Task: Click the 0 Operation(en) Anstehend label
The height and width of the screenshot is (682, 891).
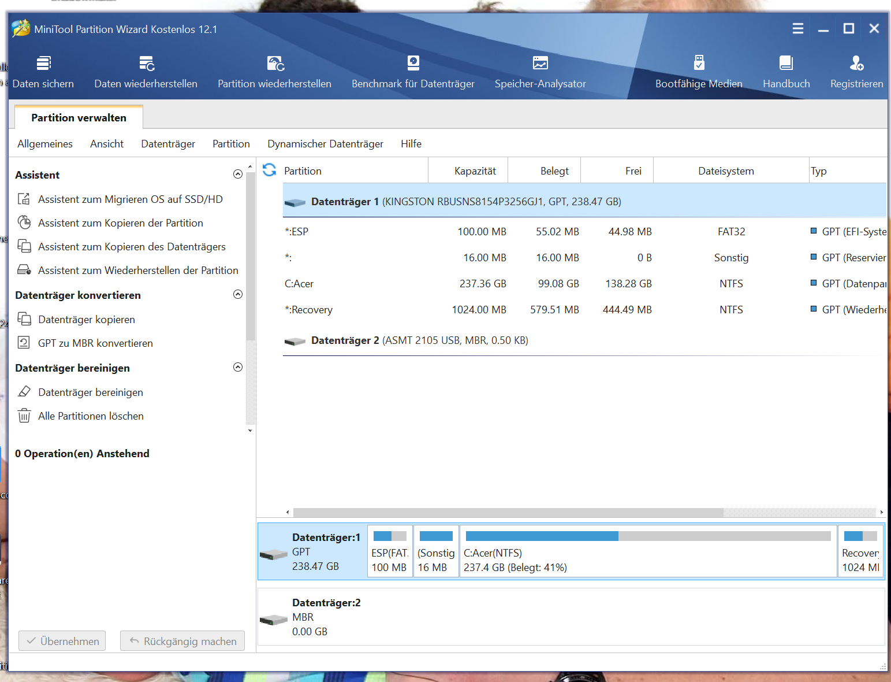Action: tap(82, 454)
